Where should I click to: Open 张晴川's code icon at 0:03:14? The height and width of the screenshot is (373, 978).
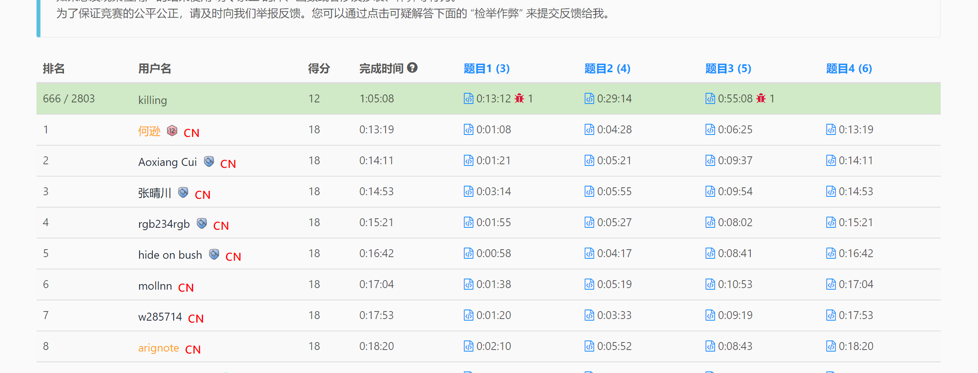click(468, 191)
